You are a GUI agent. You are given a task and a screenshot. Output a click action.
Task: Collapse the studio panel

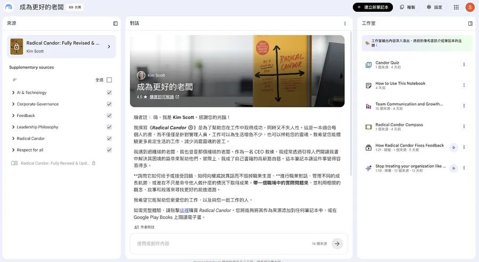click(470, 23)
